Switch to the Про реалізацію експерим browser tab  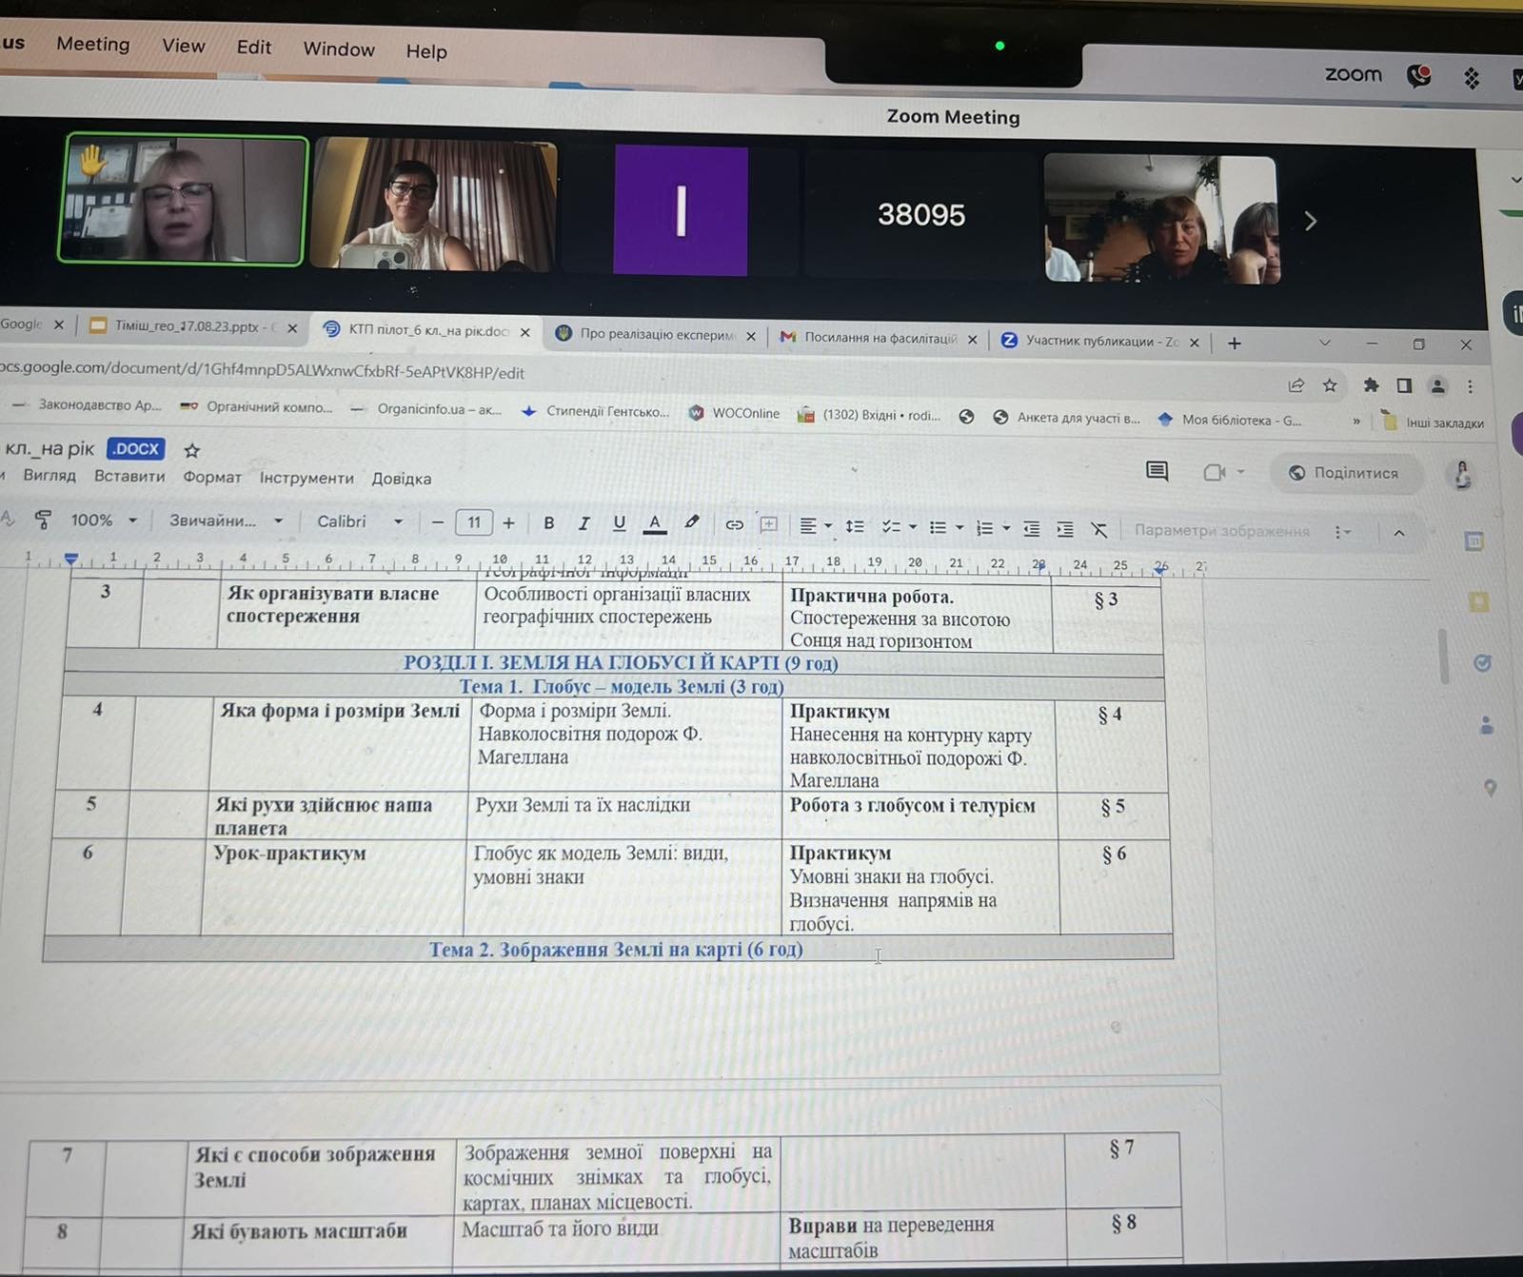(x=657, y=334)
